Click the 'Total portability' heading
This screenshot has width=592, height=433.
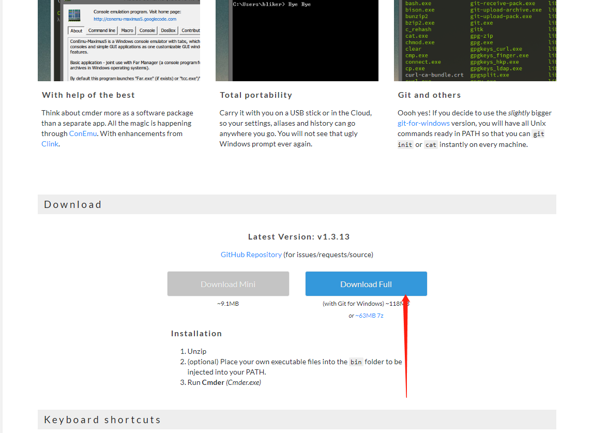[256, 95]
